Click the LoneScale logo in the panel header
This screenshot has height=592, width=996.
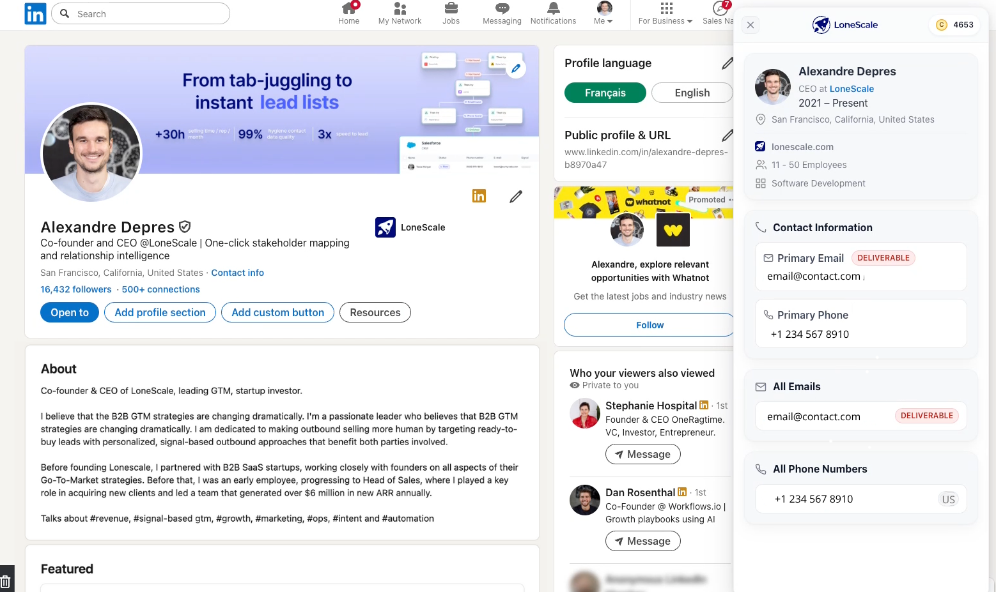pos(844,25)
